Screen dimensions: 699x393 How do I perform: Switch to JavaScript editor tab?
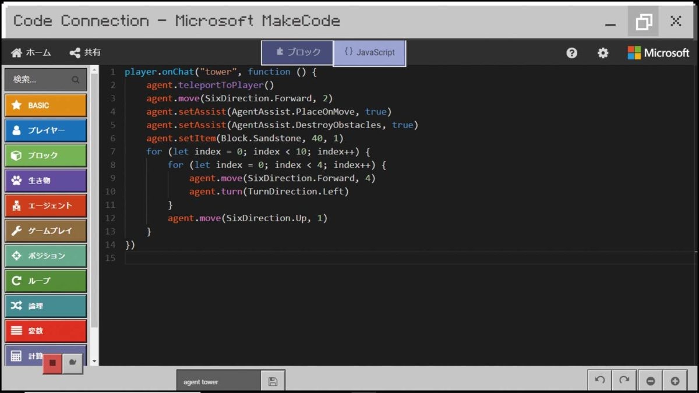(x=369, y=52)
